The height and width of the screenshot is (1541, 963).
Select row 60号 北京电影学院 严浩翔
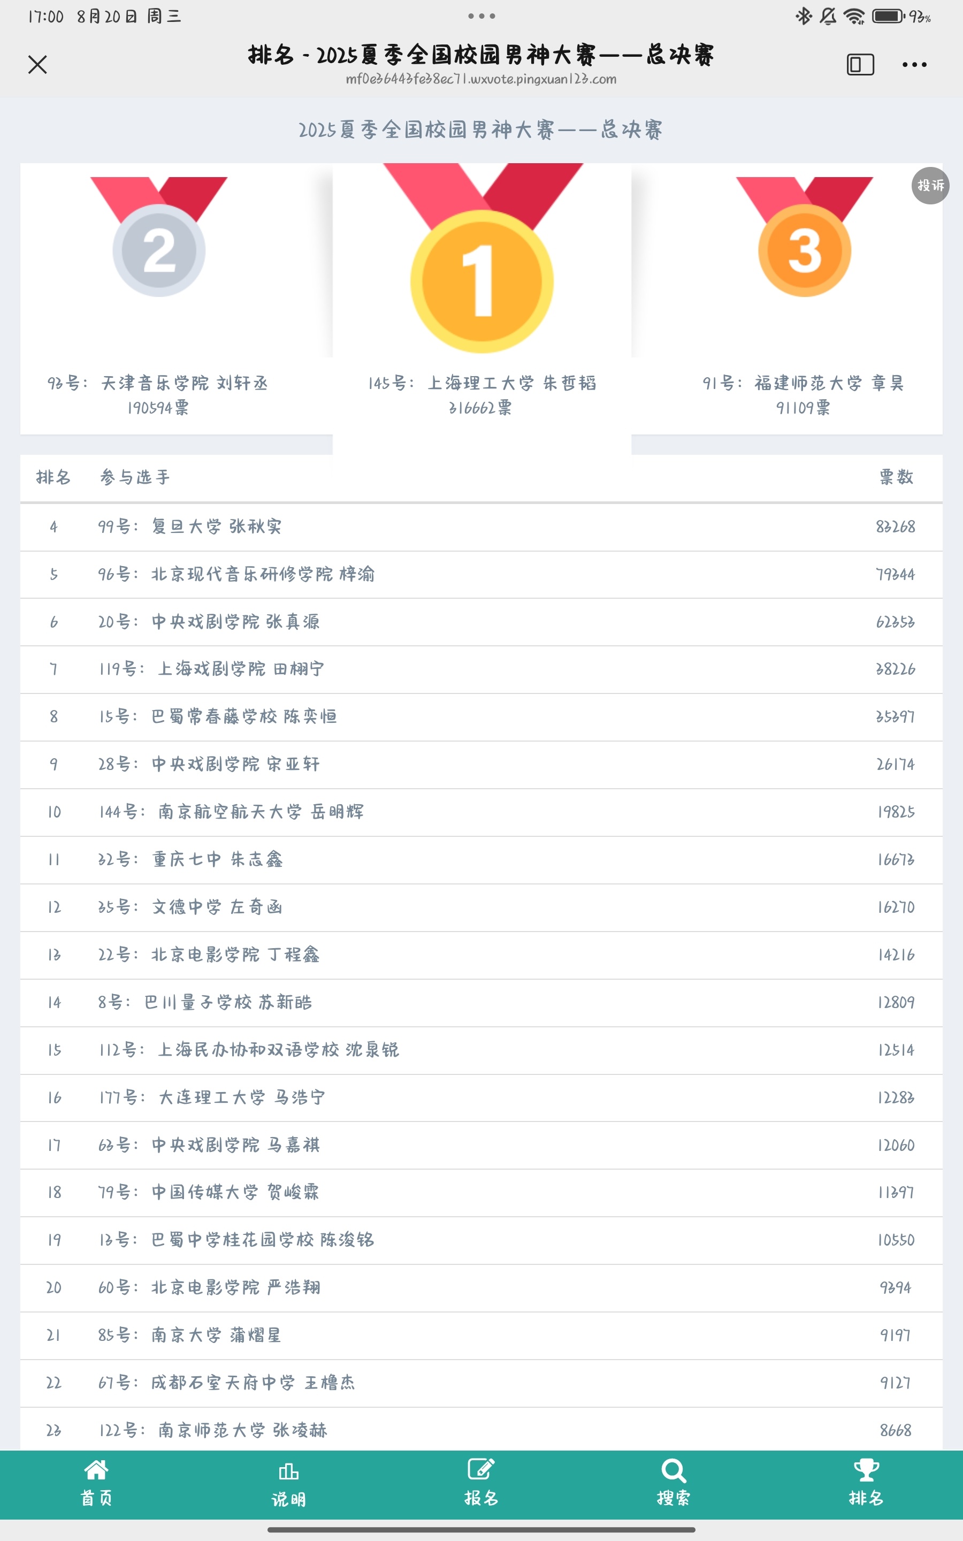pos(481,1287)
